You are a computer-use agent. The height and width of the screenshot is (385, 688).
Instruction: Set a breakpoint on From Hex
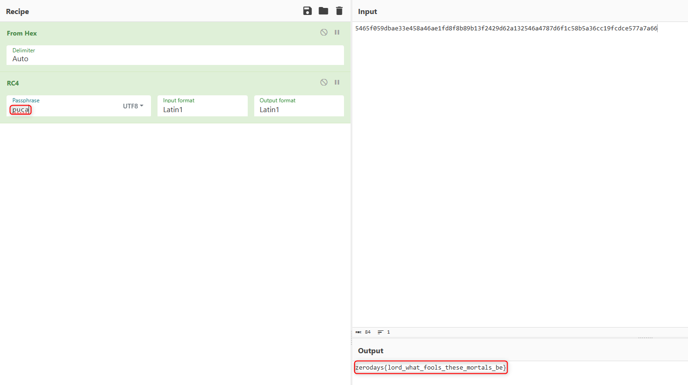(x=337, y=32)
